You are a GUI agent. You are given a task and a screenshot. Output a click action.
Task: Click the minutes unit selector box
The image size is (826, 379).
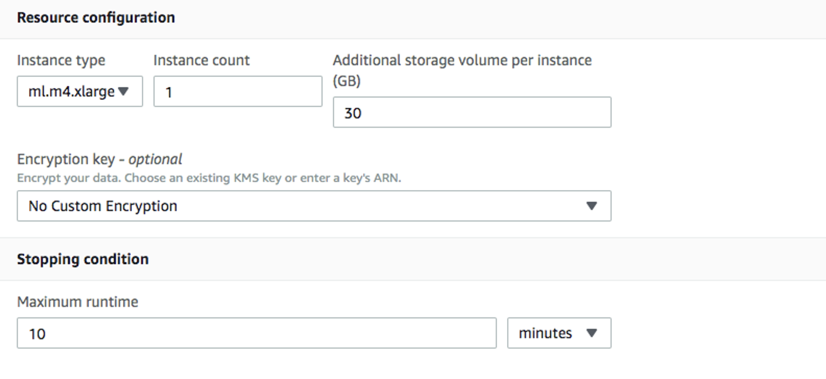(559, 333)
